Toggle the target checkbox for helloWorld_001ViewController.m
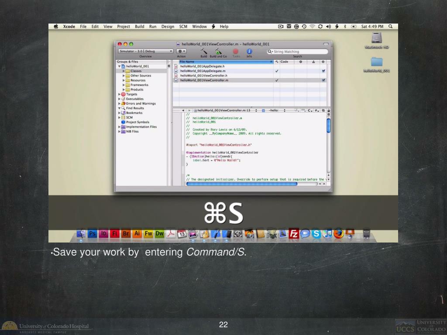 click(x=323, y=80)
